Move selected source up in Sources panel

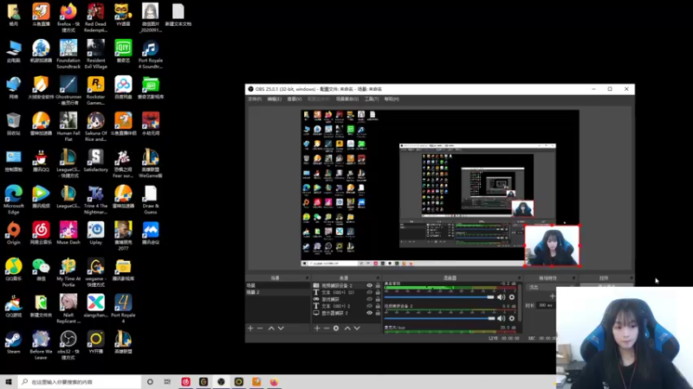tap(347, 328)
